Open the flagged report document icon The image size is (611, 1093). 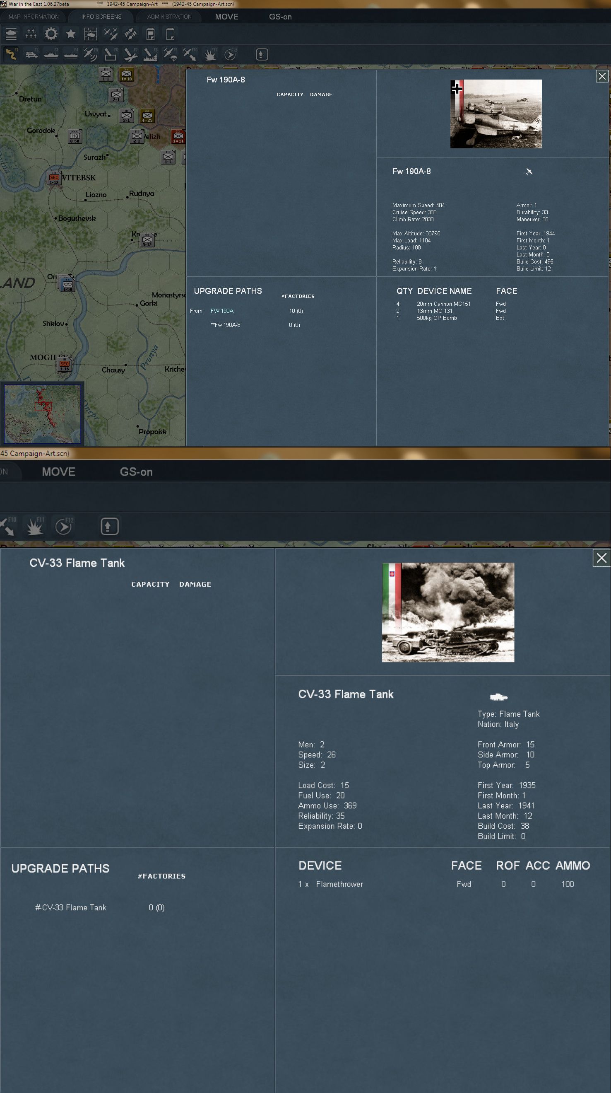pos(151,34)
